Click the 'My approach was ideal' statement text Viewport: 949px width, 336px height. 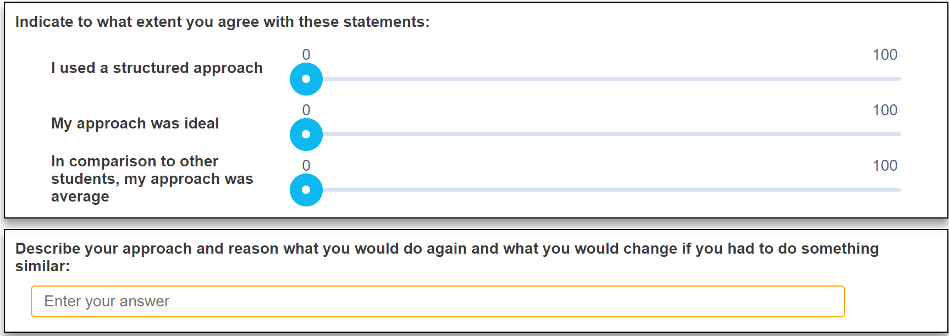[135, 124]
